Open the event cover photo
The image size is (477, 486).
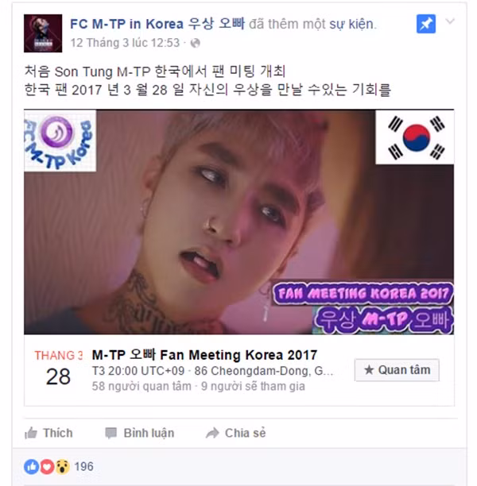[x=238, y=222]
